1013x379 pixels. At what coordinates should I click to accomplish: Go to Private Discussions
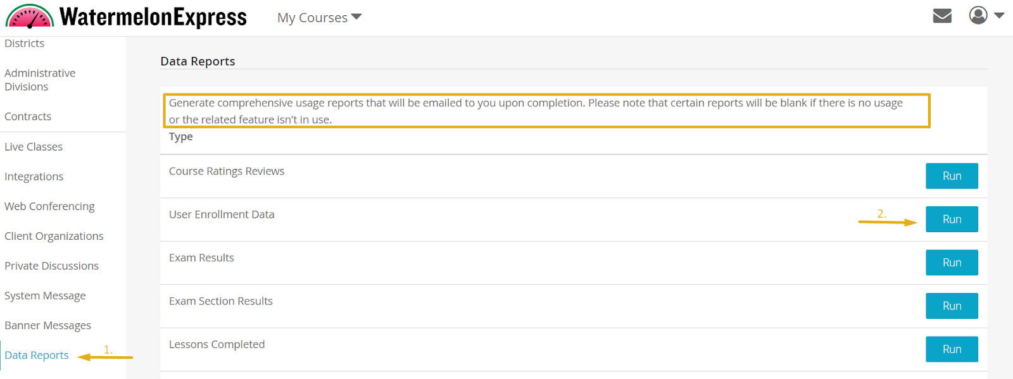[51, 266]
